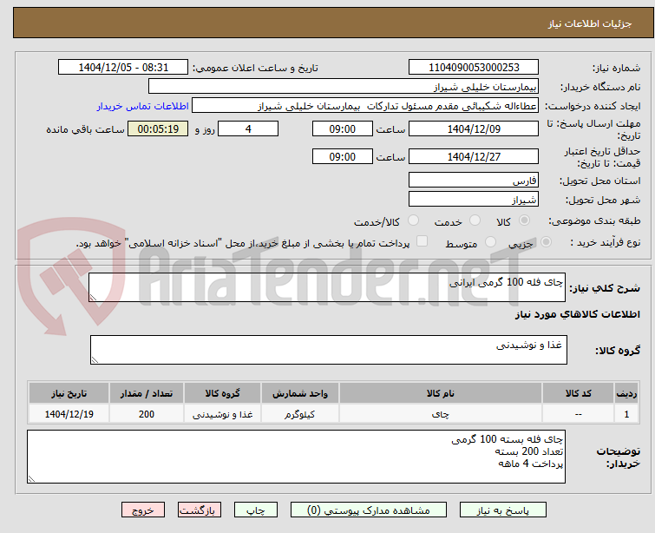Image resolution: width=655 pixels, height=533 pixels.
Task: Click the delivery city field شیراز
Action: click(474, 199)
